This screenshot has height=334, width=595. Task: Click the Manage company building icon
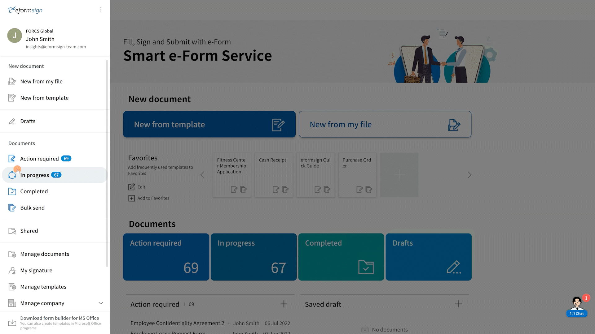pos(12,303)
